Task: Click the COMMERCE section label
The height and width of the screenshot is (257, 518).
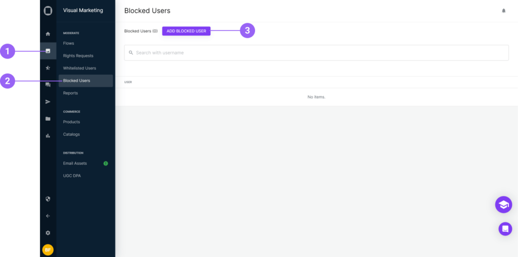Action: [x=72, y=112]
